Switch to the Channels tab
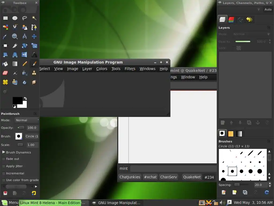Screen dimensions: 274x206 [x=231, y=19]
